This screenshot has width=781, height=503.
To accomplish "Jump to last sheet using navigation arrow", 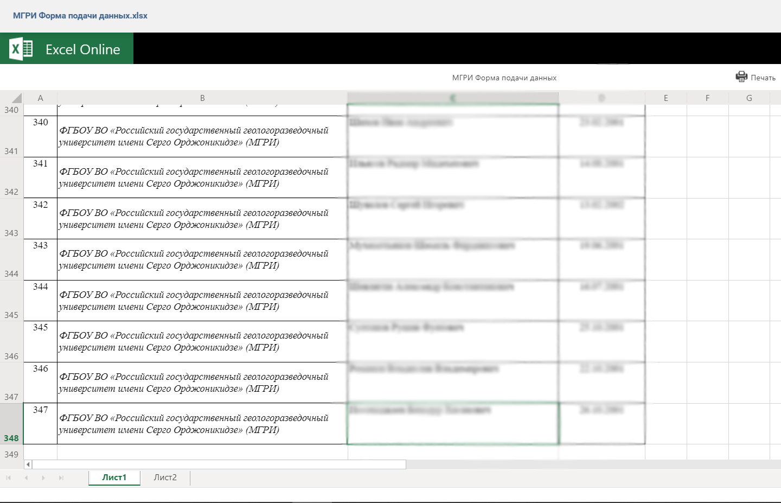I will click(61, 478).
